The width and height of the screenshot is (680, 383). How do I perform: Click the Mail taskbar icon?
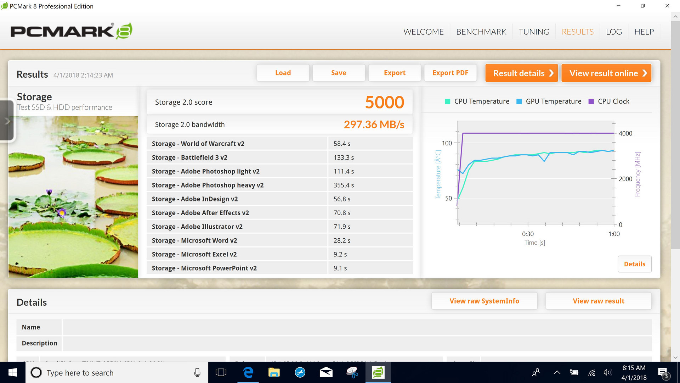tap(326, 372)
